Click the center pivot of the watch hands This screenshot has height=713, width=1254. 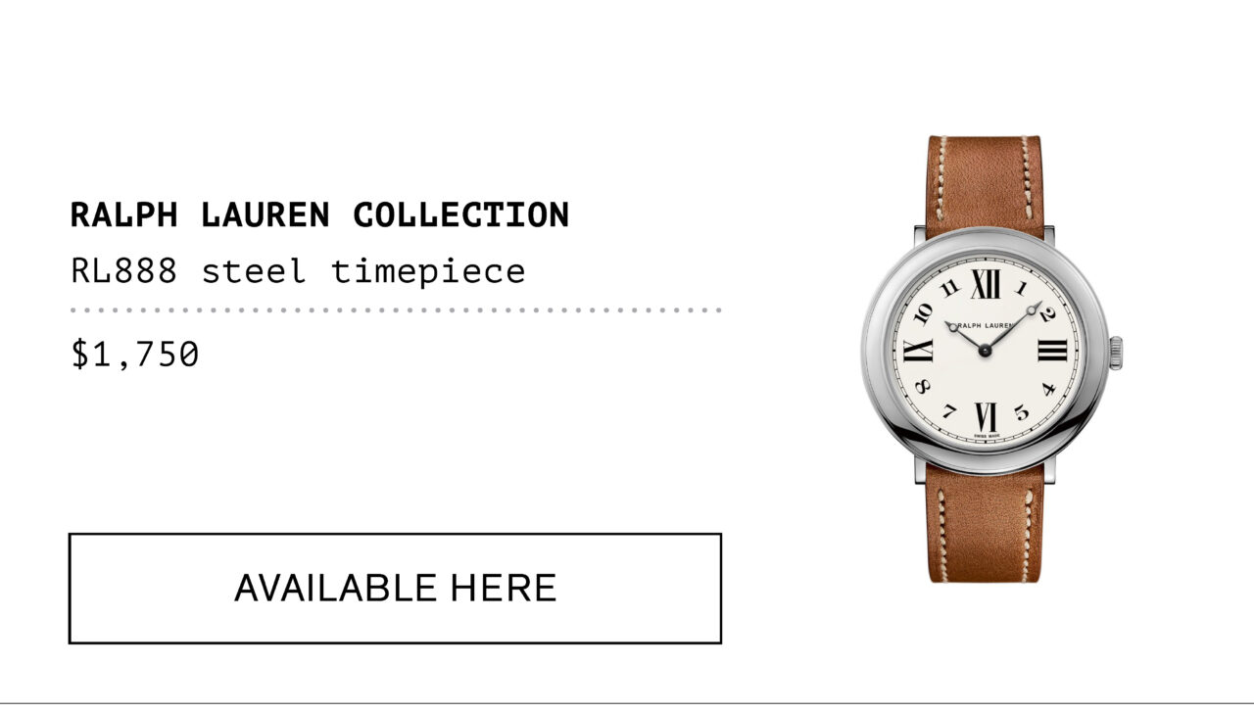click(x=986, y=351)
